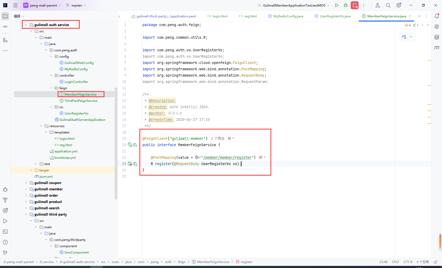Open /member/member/register URL link
The width and height of the screenshot is (442, 268).
(227, 157)
